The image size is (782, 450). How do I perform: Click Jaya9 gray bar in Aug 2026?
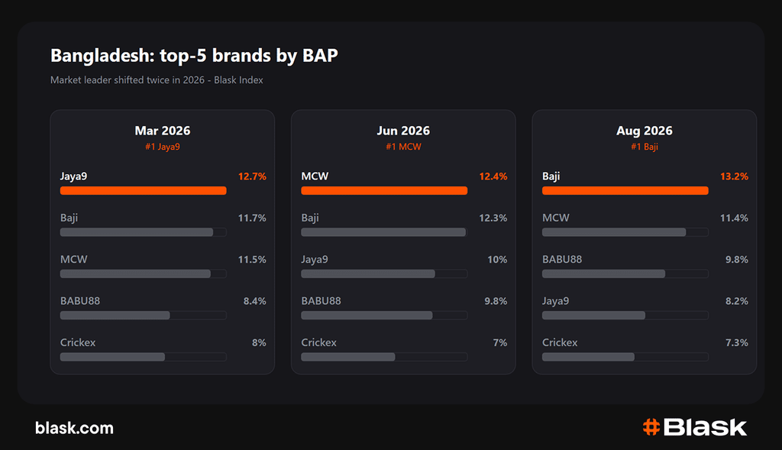593,316
